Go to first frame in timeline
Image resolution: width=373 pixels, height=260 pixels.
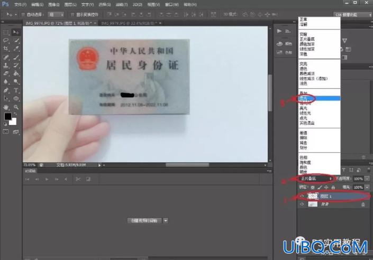tap(28, 179)
